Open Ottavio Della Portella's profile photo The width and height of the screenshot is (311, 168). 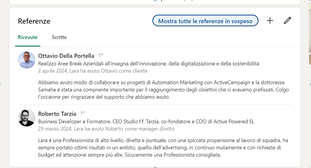coord(27,60)
